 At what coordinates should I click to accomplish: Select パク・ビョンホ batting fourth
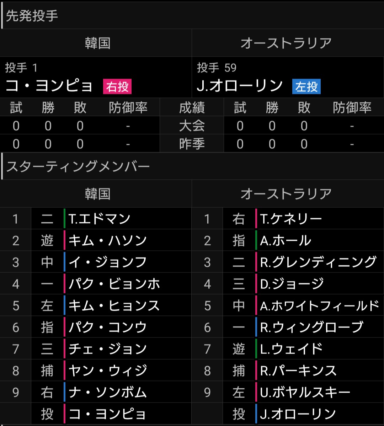pyautogui.click(x=114, y=284)
